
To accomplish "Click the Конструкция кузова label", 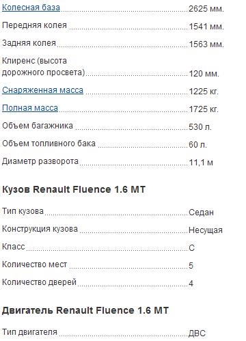I will 40,229.
